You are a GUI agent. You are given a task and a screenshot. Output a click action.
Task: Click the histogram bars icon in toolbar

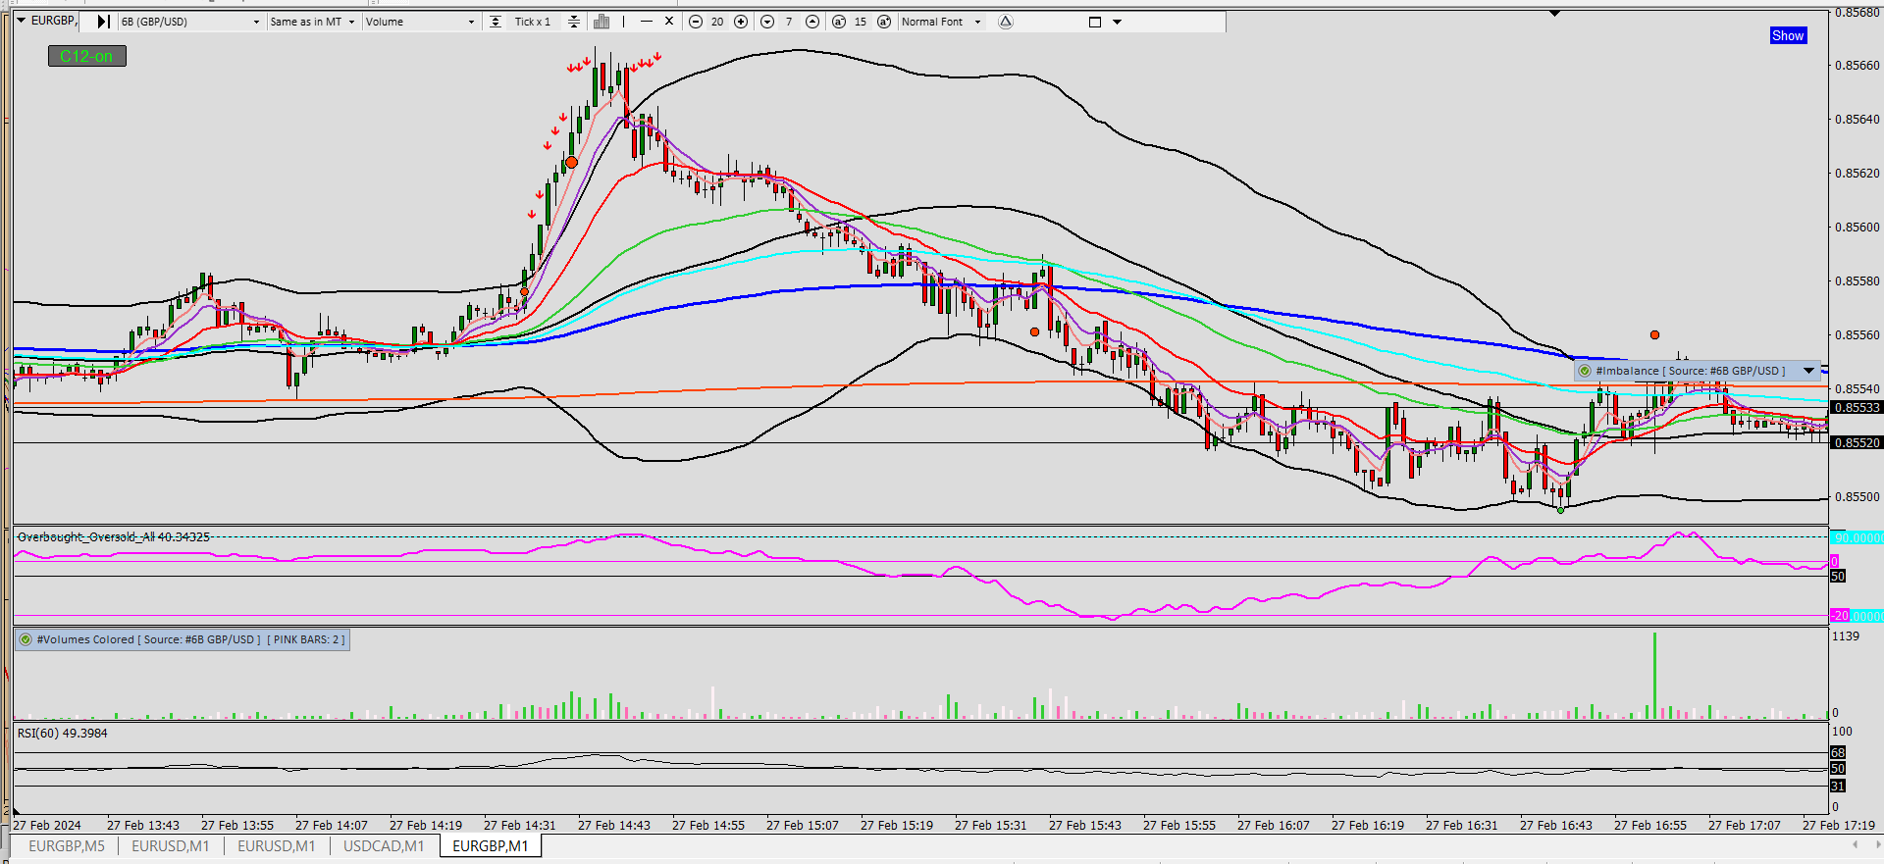[x=602, y=22]
